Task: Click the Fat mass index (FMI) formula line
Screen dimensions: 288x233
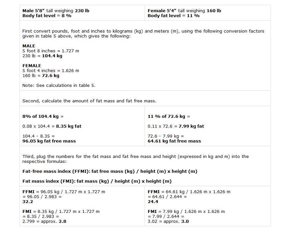Action: click(x=97, y=181)
